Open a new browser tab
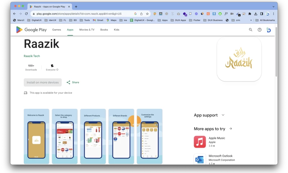The image size is (288, 173). pyautogui.click(x=76, y=6)
